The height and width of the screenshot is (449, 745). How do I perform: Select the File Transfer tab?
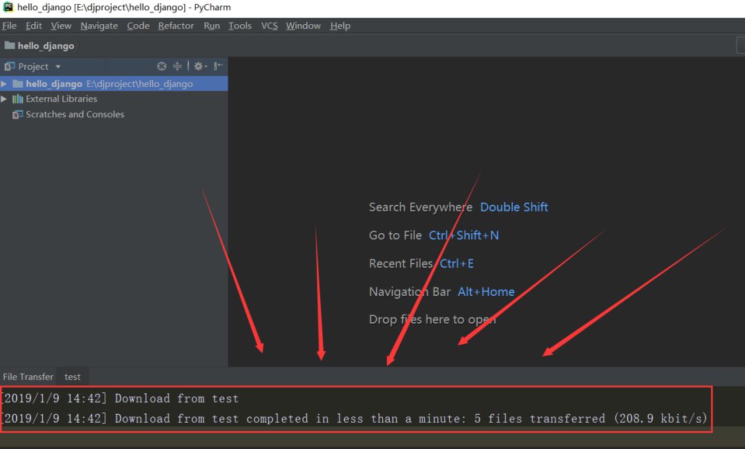point(28,376)
